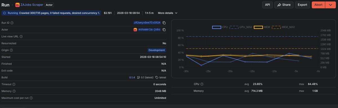The image size is (338, 108).
Task: Click the start date 2026-03-18 08:54 in status bar
Action: click(x=128, y=13)
